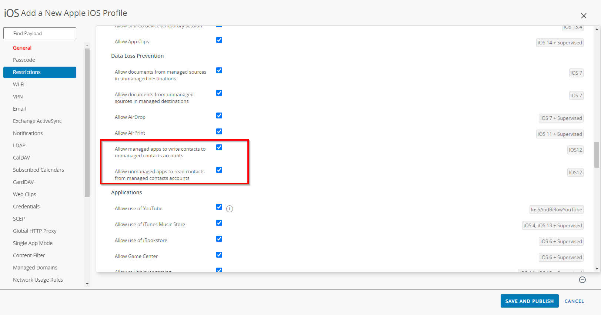Uncheck the Allow AirDrop checkbox

[219, 116]
